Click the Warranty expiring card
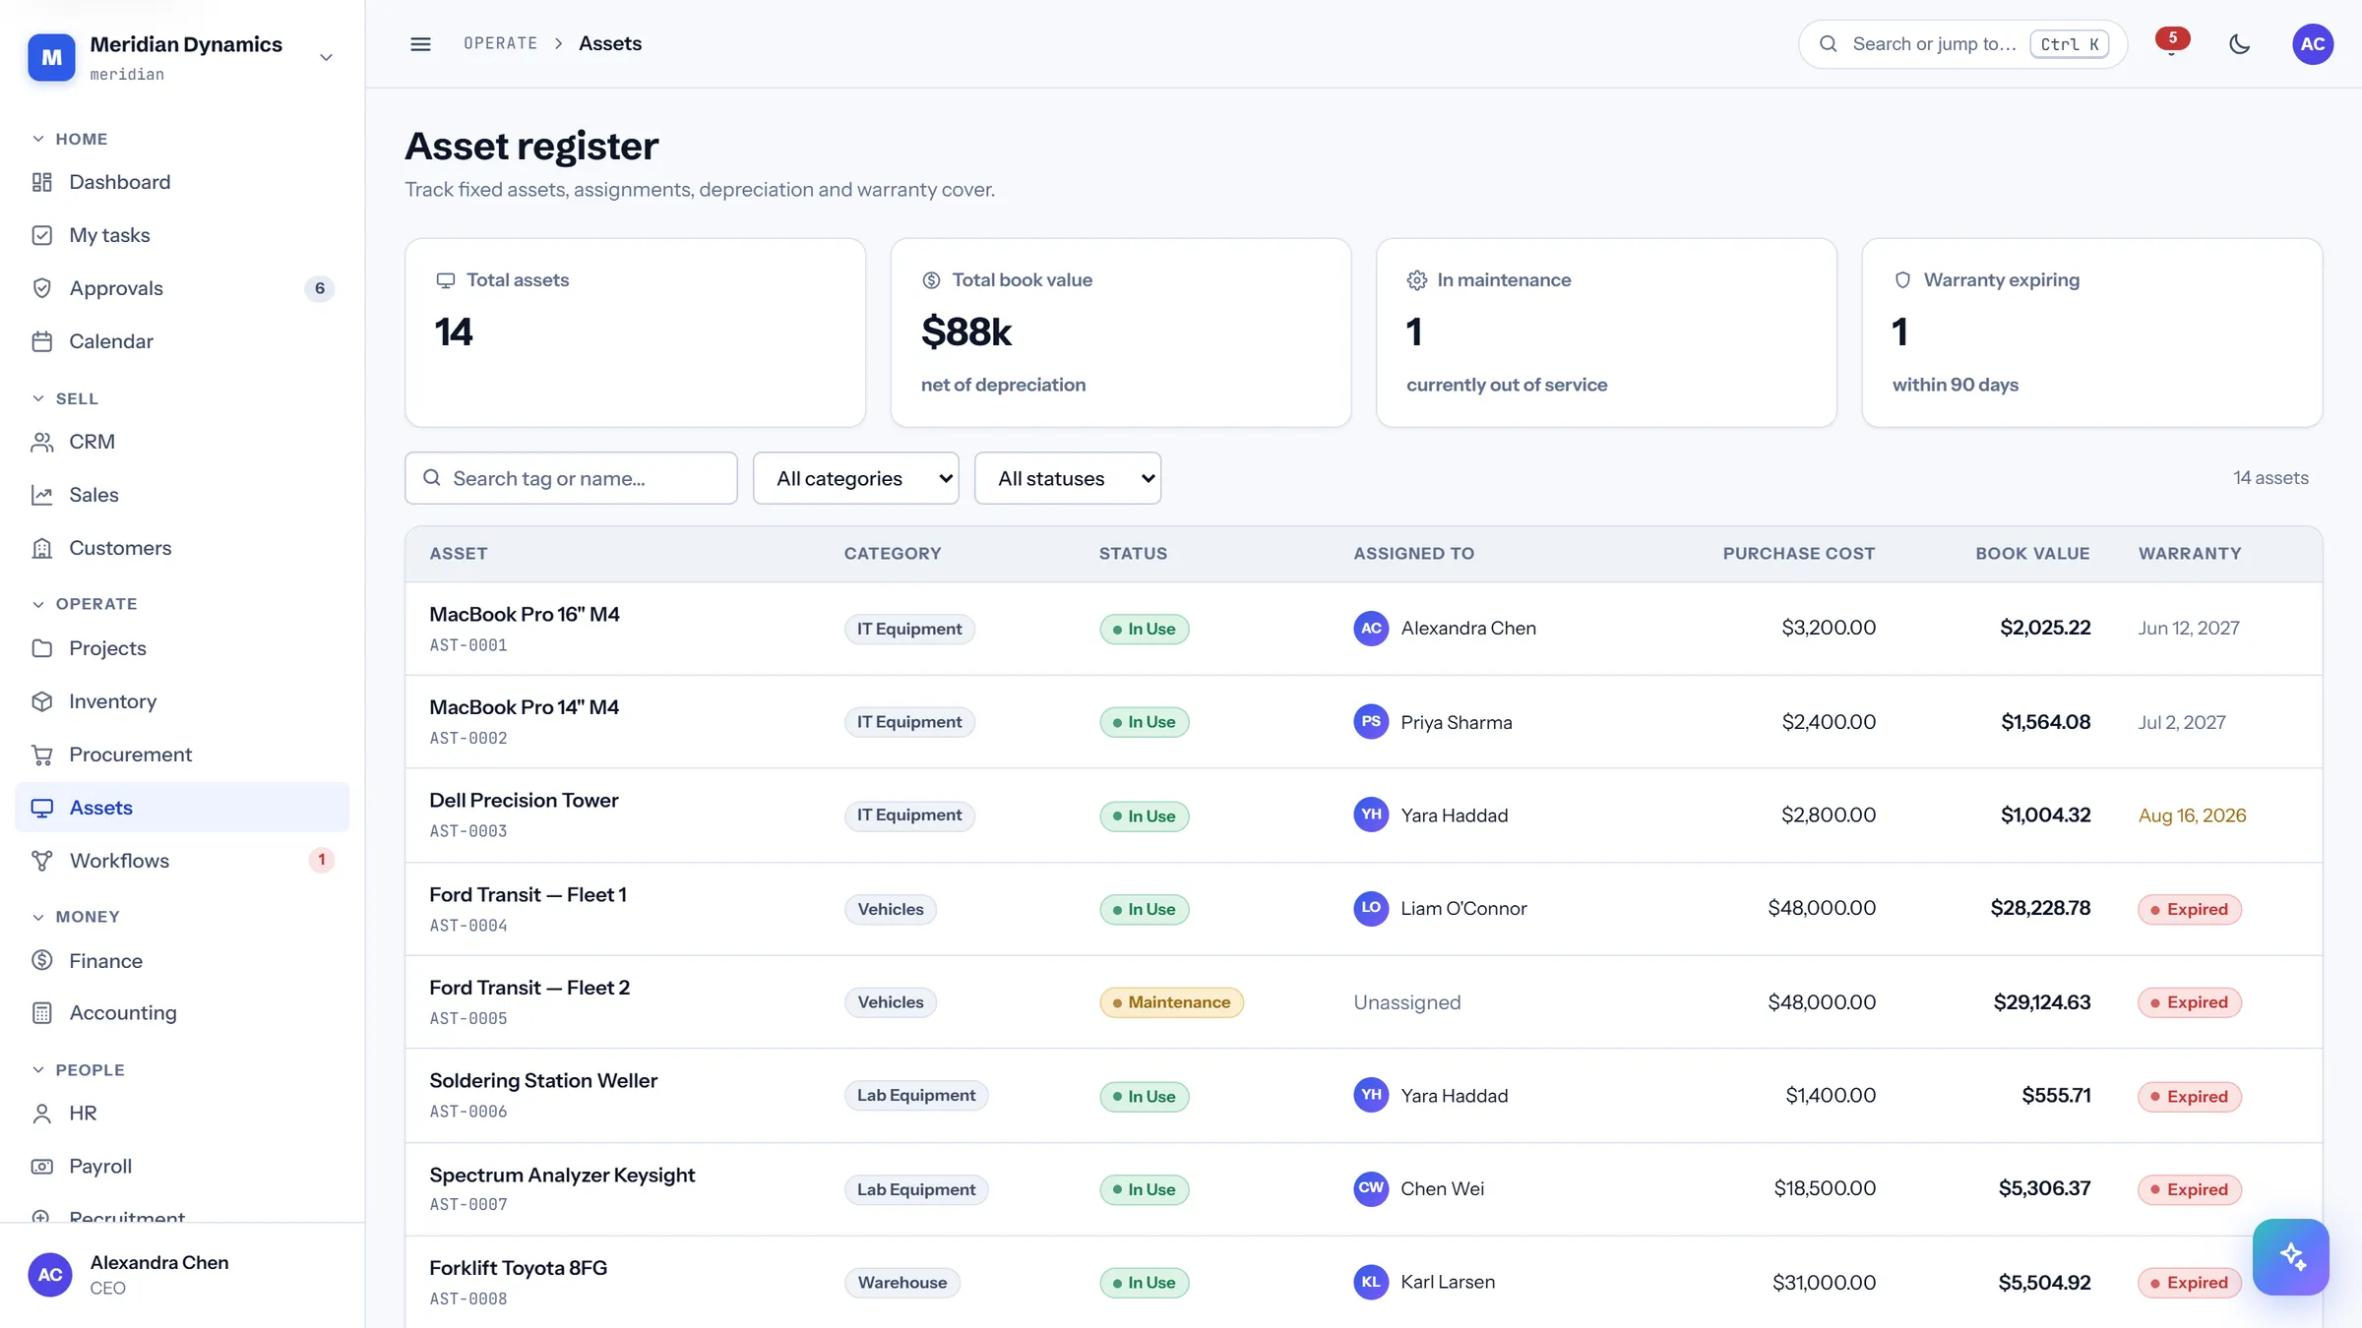 tap(2092, 332)
